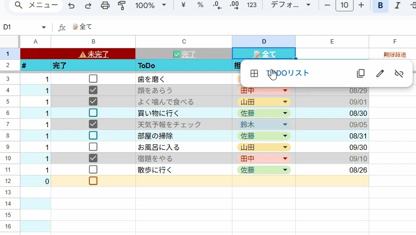Redo the last action
Screen dimensions: 416x235
tap(88, 5)
